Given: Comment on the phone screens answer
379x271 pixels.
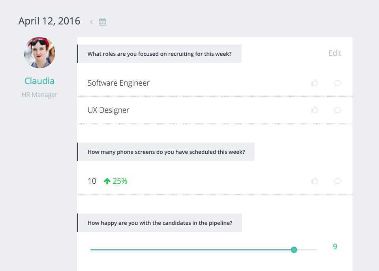Looking at the screenshot, I should coord(337,181).
